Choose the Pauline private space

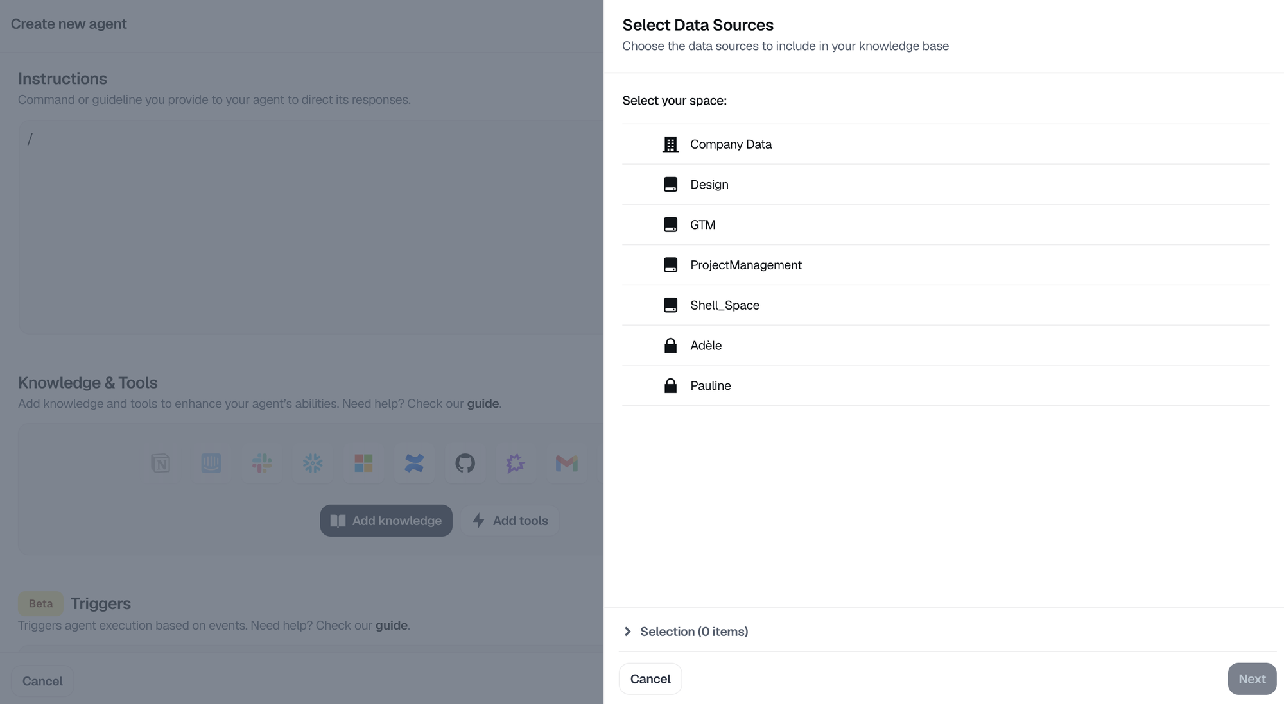pyautogui.click(x=710, y=385)
